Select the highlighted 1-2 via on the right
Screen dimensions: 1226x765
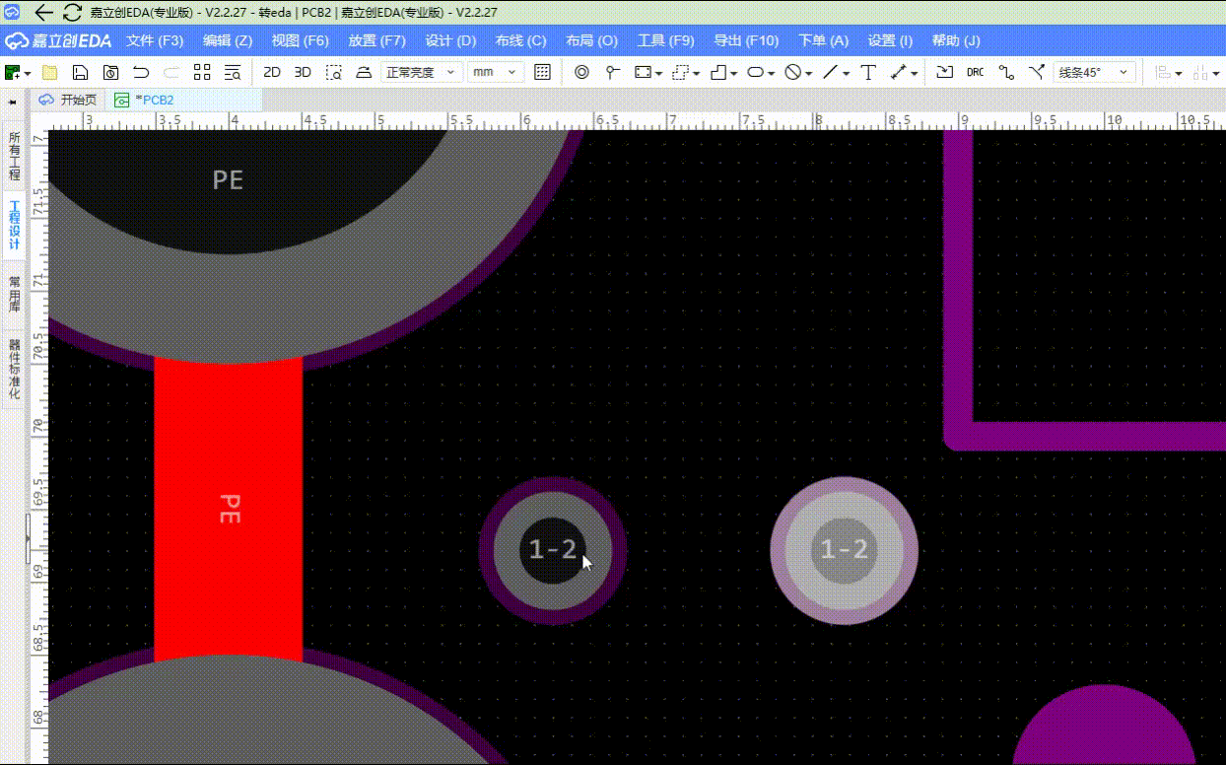coord(844,550)
